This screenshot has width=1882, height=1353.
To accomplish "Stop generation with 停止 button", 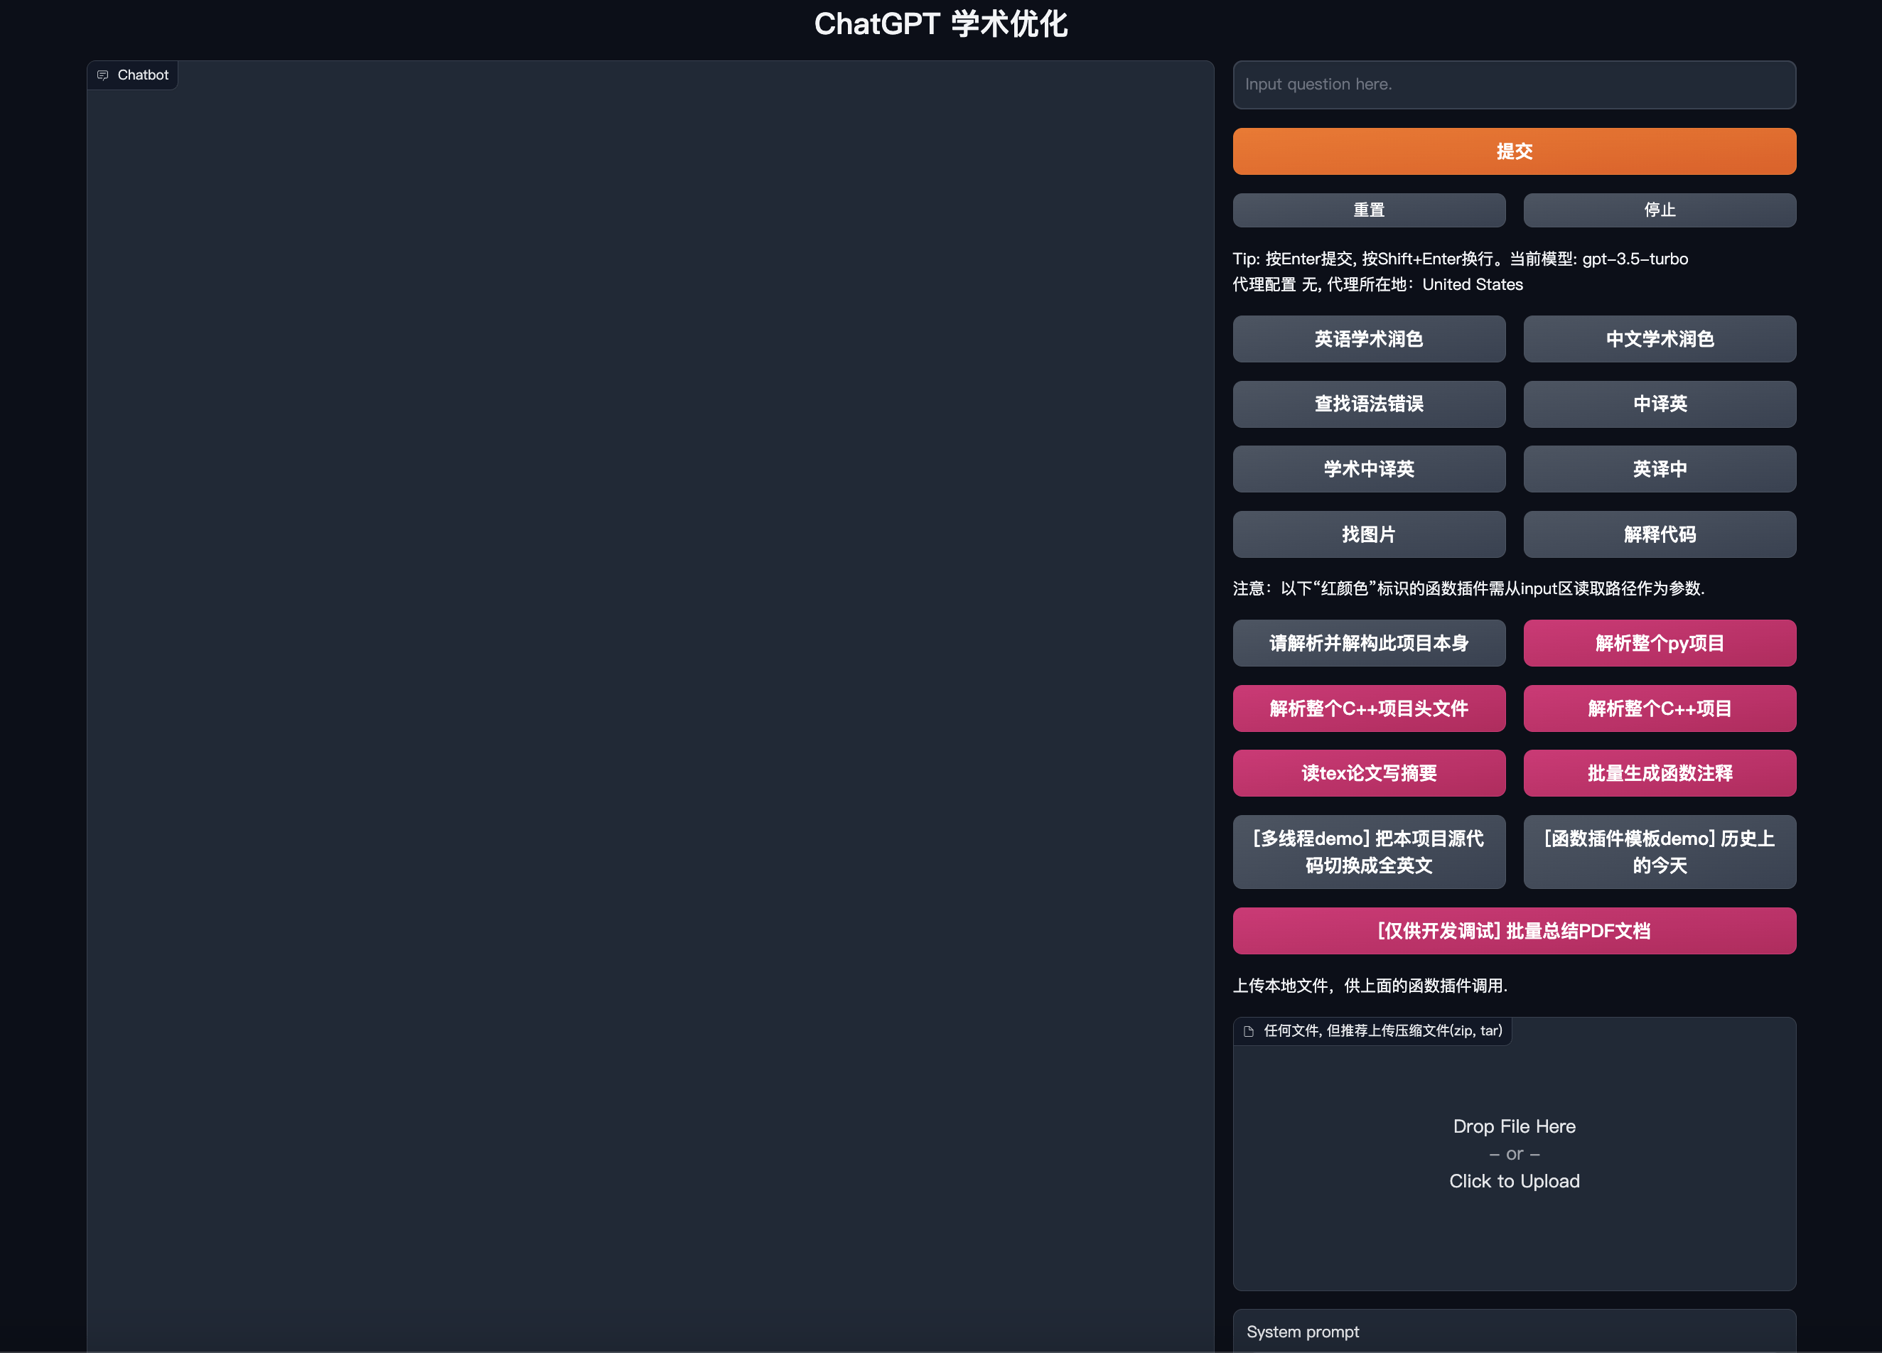I will pyautogui.click(x=1659, y=210).
